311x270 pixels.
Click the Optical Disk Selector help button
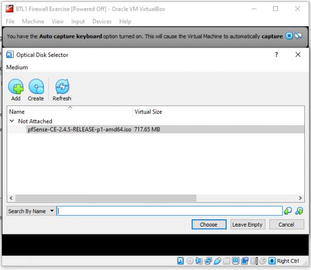[x=276, y=55]
